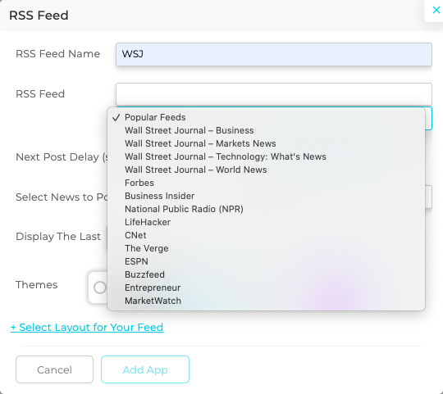443x394 pixels.
Task: Choose MarketWatch feed option
Action: 266,301
